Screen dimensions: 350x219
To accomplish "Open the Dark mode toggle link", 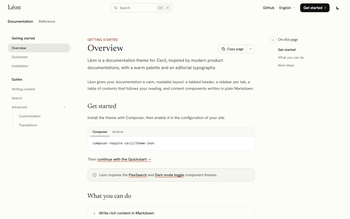I will [170, 175].
